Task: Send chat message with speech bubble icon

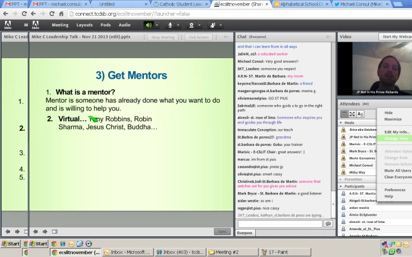Action: 328,223
